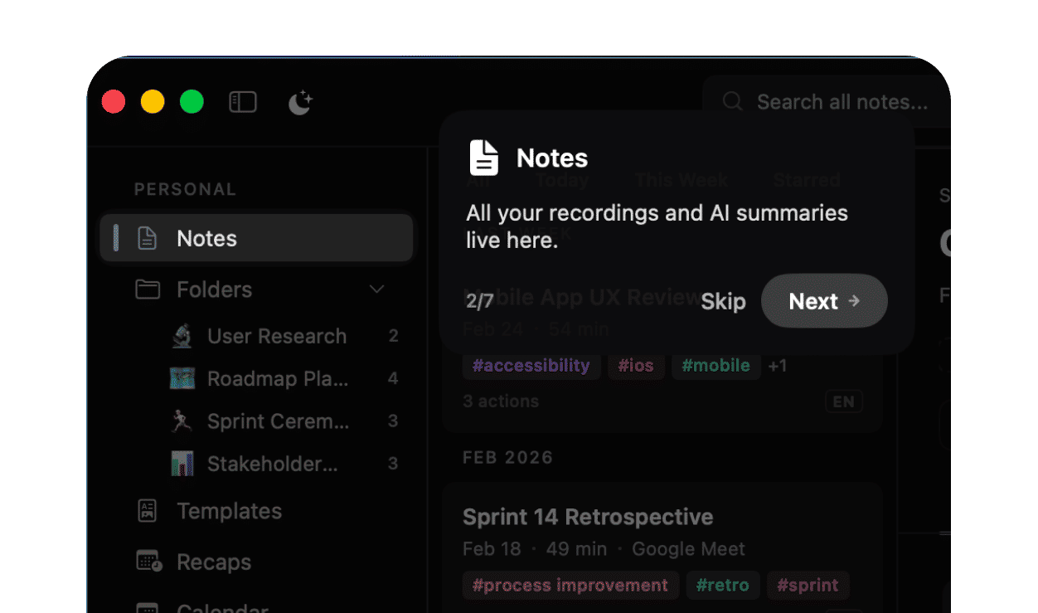Screen dimensions: 1038x613
Task: Select the #mobile tag
Action: tap(715, 366)
